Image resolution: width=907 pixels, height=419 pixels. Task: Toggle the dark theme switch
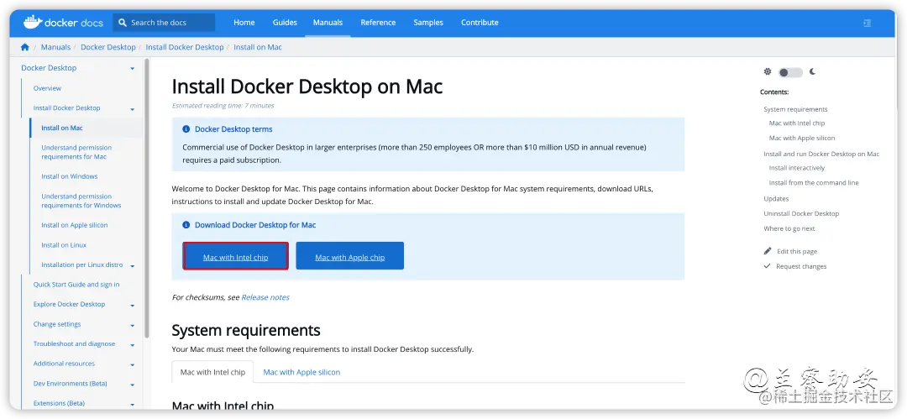790,72
